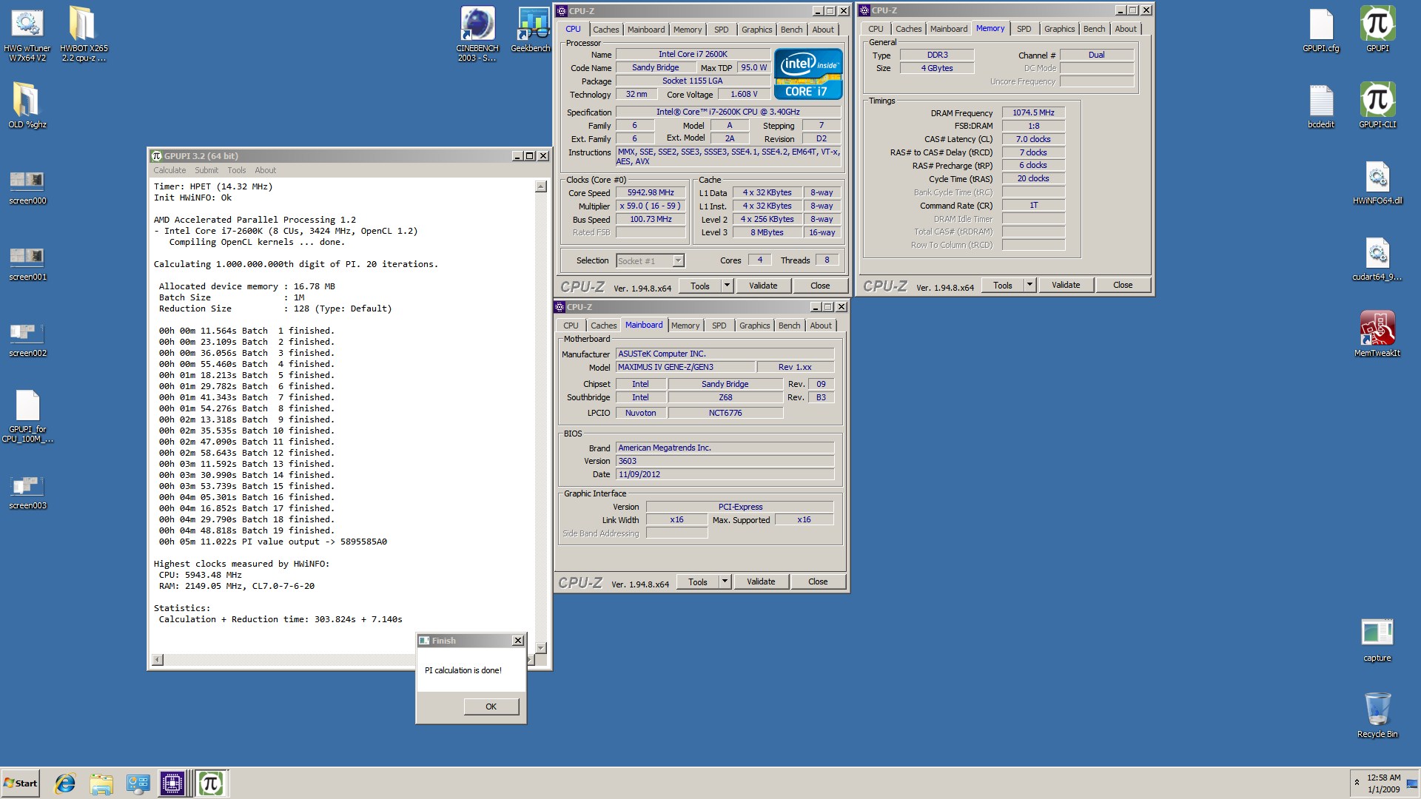The width and height of the screenshot is (1421, 799).
Task: Launch the MemTweakIt shortcut icon
Action: click(x=1377, y=334)
